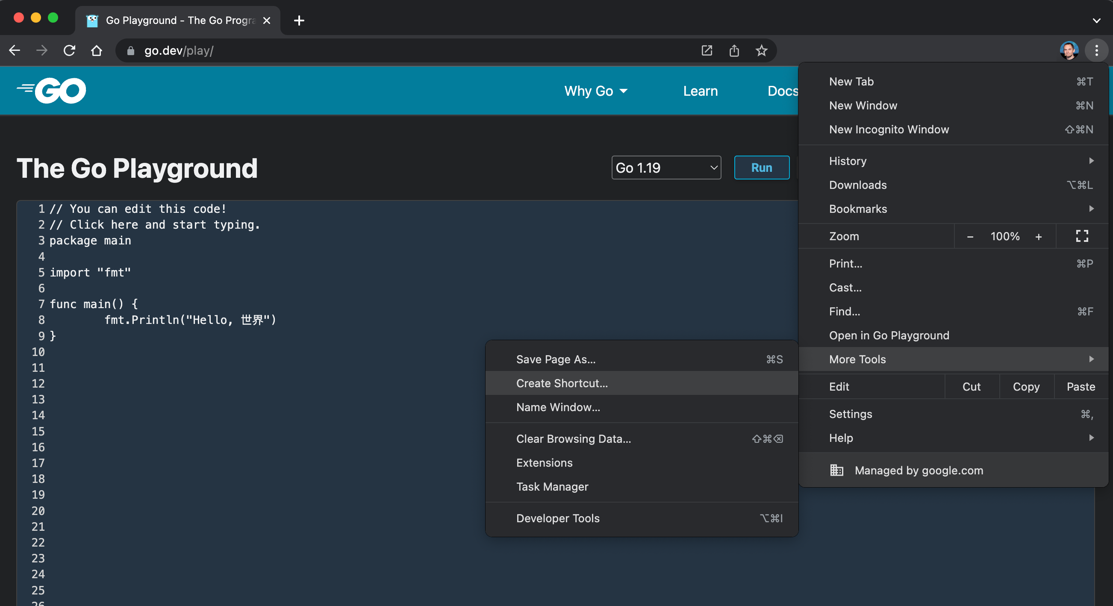Expand the Bookmarks submenu

[x=953, y=209]
